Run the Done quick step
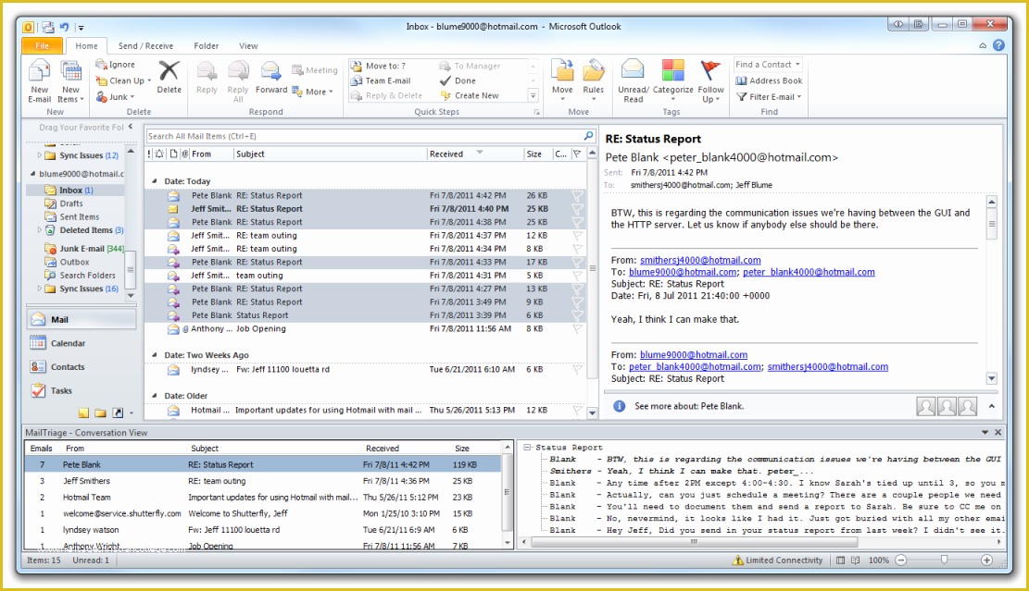 pyautogui.click(x=458, y=80)
